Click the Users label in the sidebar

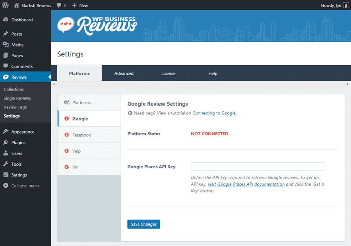coord(17,153)
